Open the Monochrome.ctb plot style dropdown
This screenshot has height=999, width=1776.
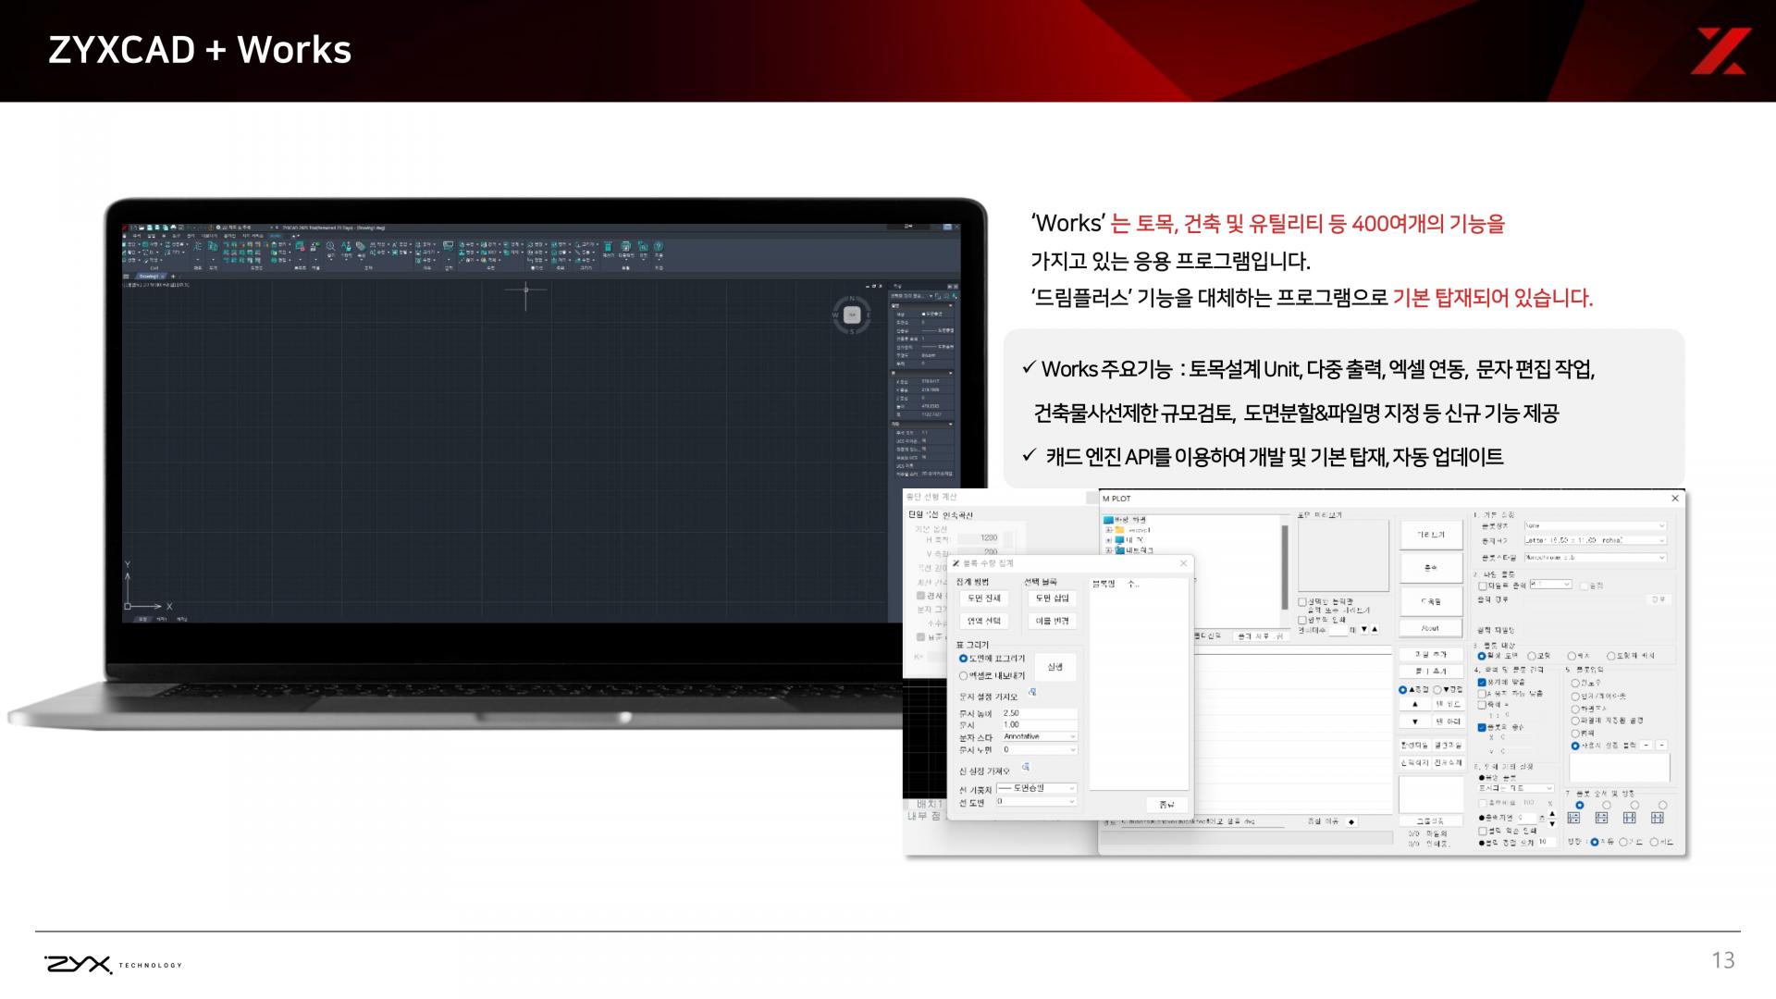1596,558
